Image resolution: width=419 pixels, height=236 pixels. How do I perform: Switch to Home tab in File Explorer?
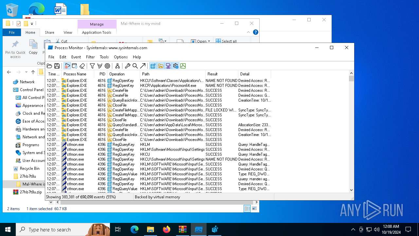tap(30, 32)
